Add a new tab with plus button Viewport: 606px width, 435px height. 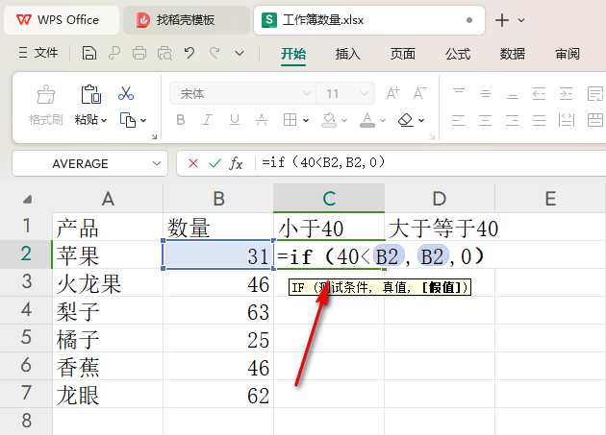(502, 20)
